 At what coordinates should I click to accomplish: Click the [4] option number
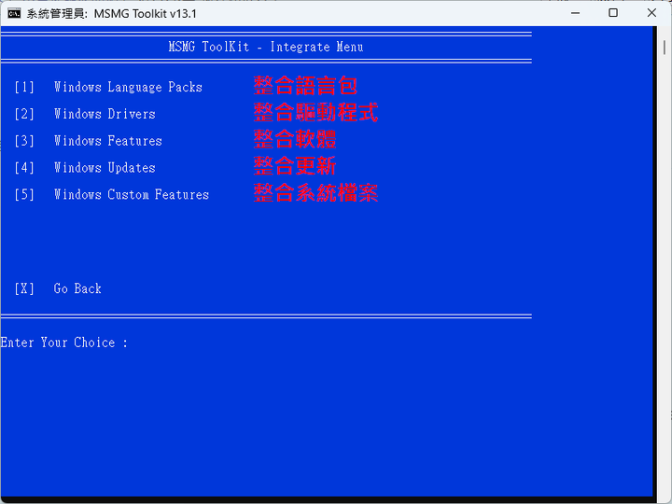(24, 168)
